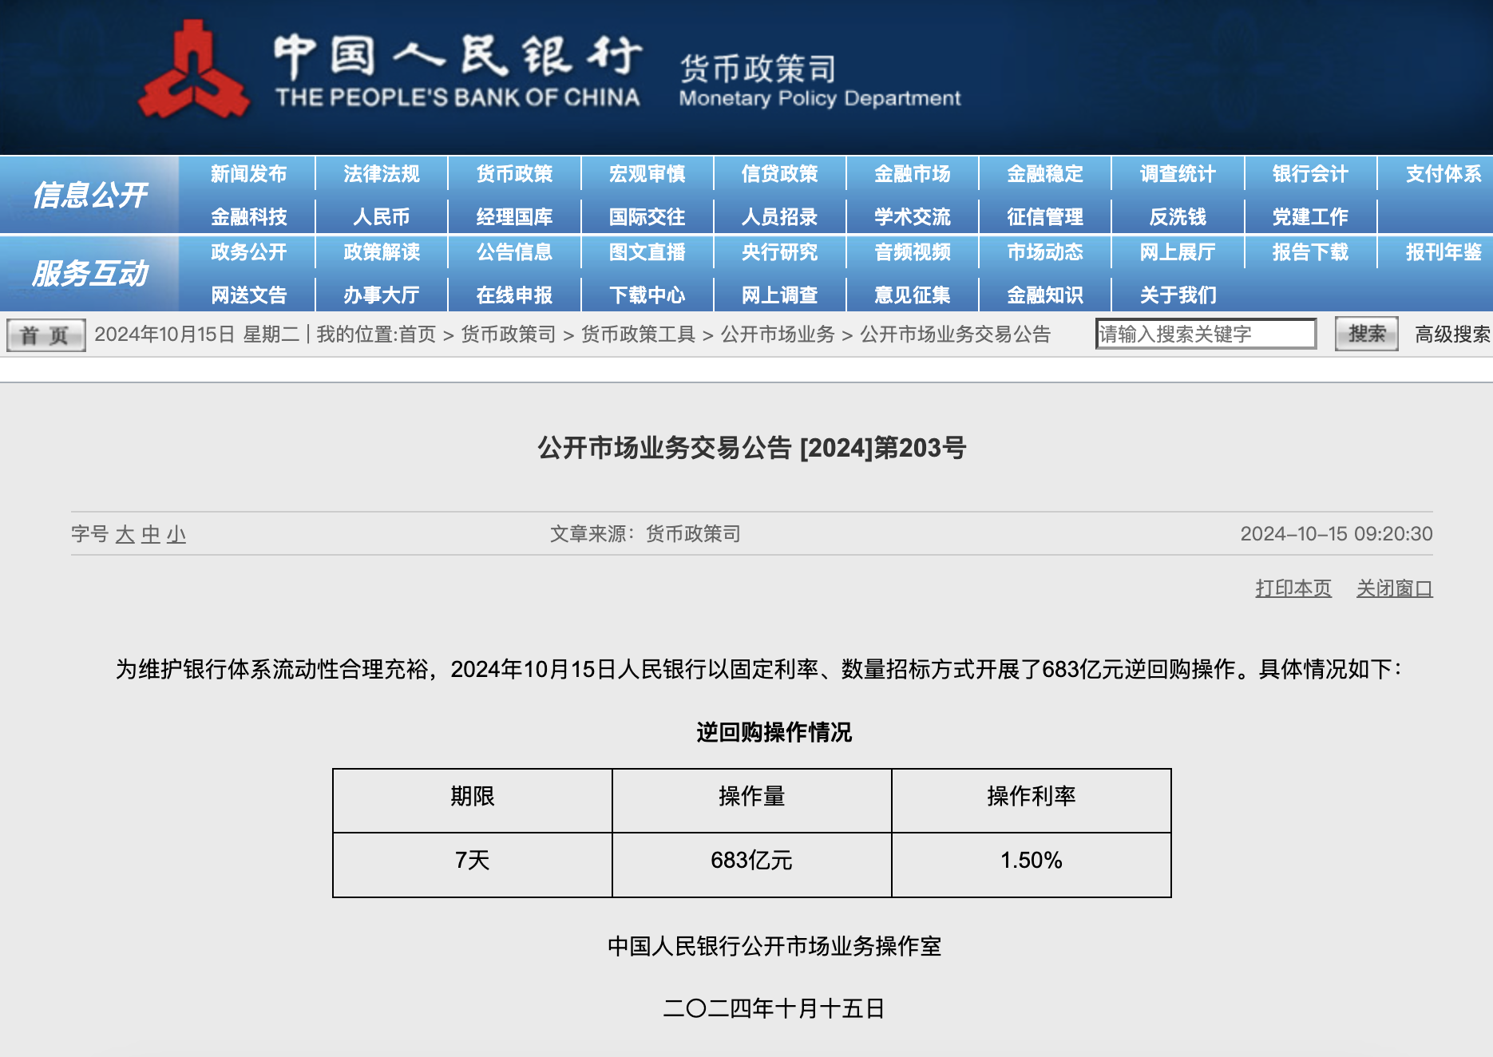Open the 公告信息 section
Screen dimensions: 1493x1057
click(x=514, y=252)
